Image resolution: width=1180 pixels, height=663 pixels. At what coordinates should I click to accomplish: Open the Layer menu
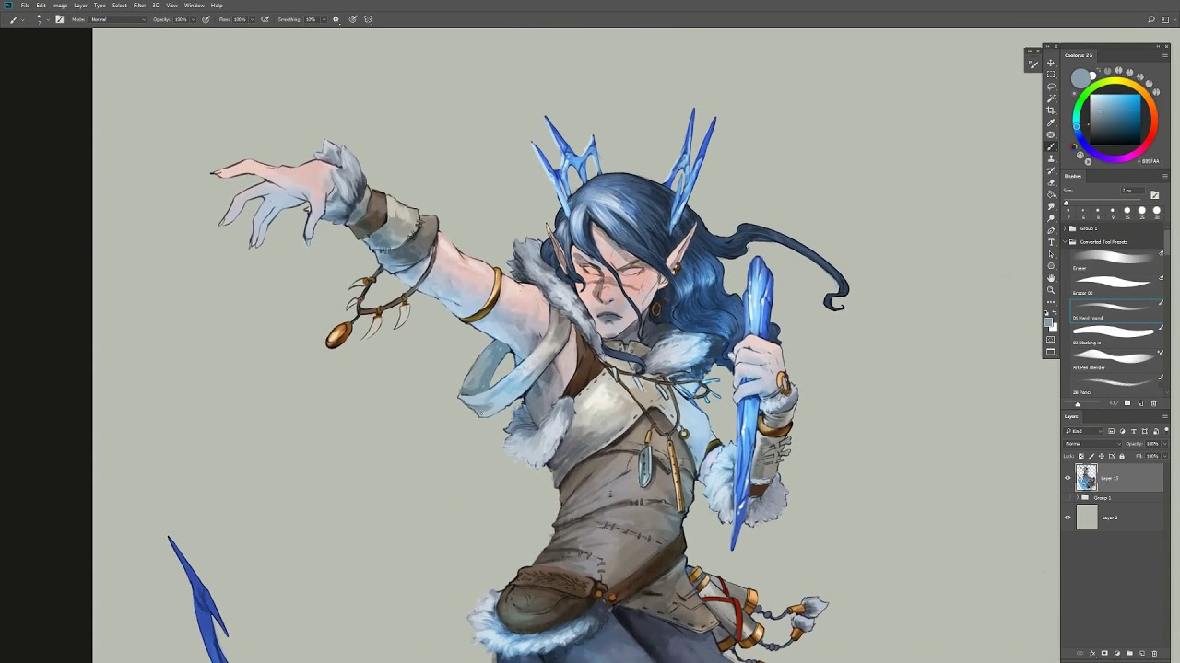80,6
